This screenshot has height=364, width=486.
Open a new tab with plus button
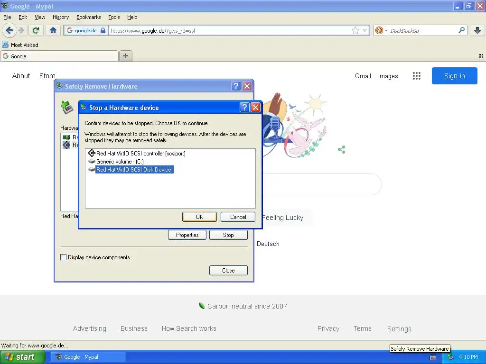(125, 56)
